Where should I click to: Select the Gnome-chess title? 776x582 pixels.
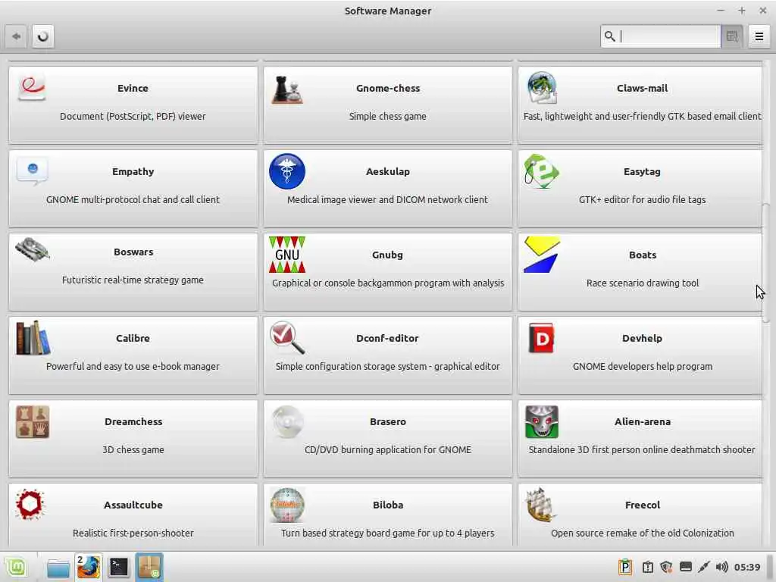[x=388, y=88]
